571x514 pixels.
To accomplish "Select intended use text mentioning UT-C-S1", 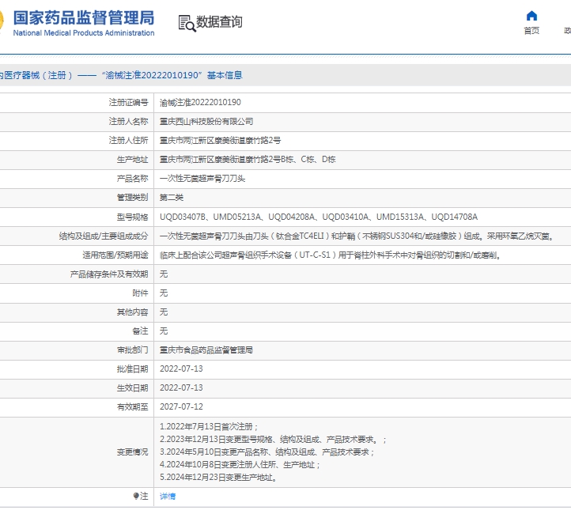I will [x=331, y=255].
